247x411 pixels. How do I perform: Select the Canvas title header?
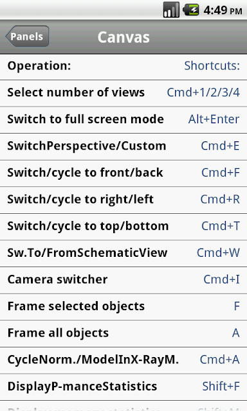123,37
